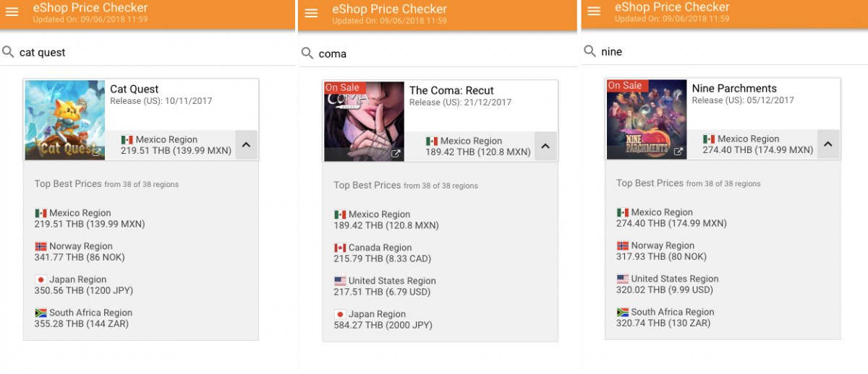Collapse Nine Parchments price list chevron
Image resolution: width=868 pixels, height=374 pixels.
pyautogui.click(x=827, y=144)
